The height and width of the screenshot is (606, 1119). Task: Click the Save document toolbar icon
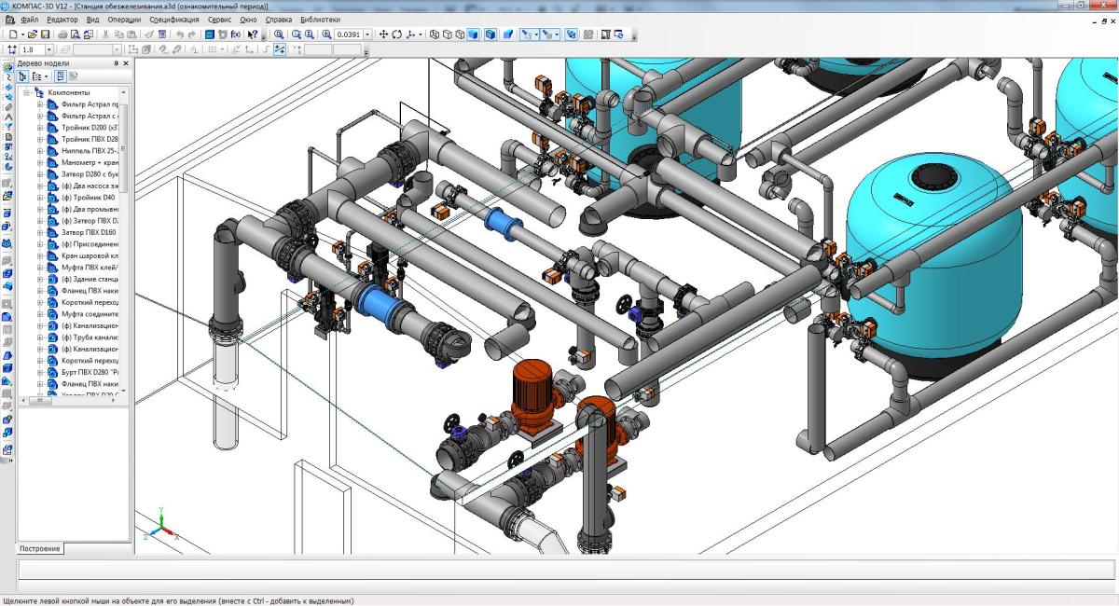(x=45, y=34)
